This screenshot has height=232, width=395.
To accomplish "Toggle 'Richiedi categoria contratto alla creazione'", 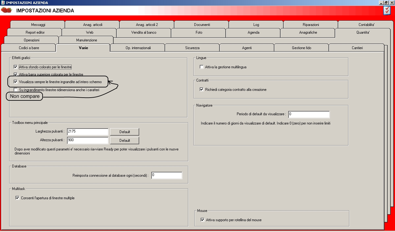I will pos(202,90).
